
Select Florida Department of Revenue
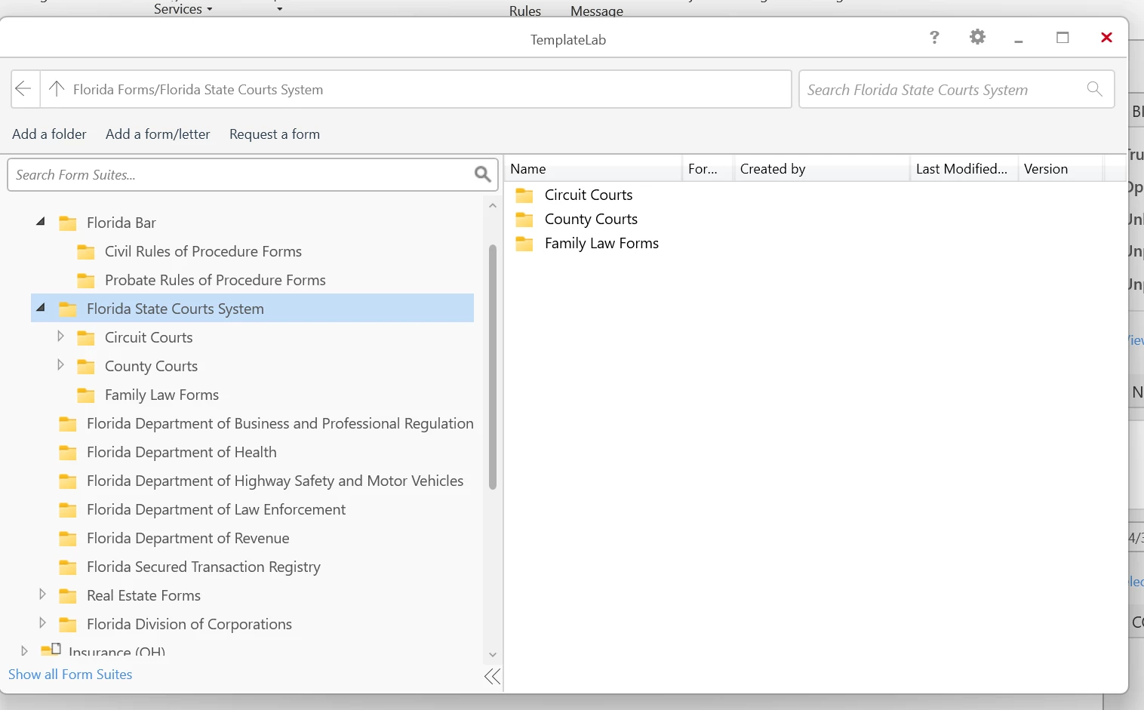(188, 538)
